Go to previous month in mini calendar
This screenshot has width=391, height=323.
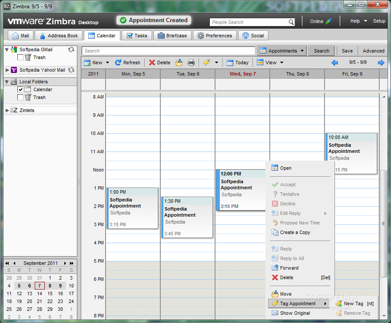coord(14,263)
